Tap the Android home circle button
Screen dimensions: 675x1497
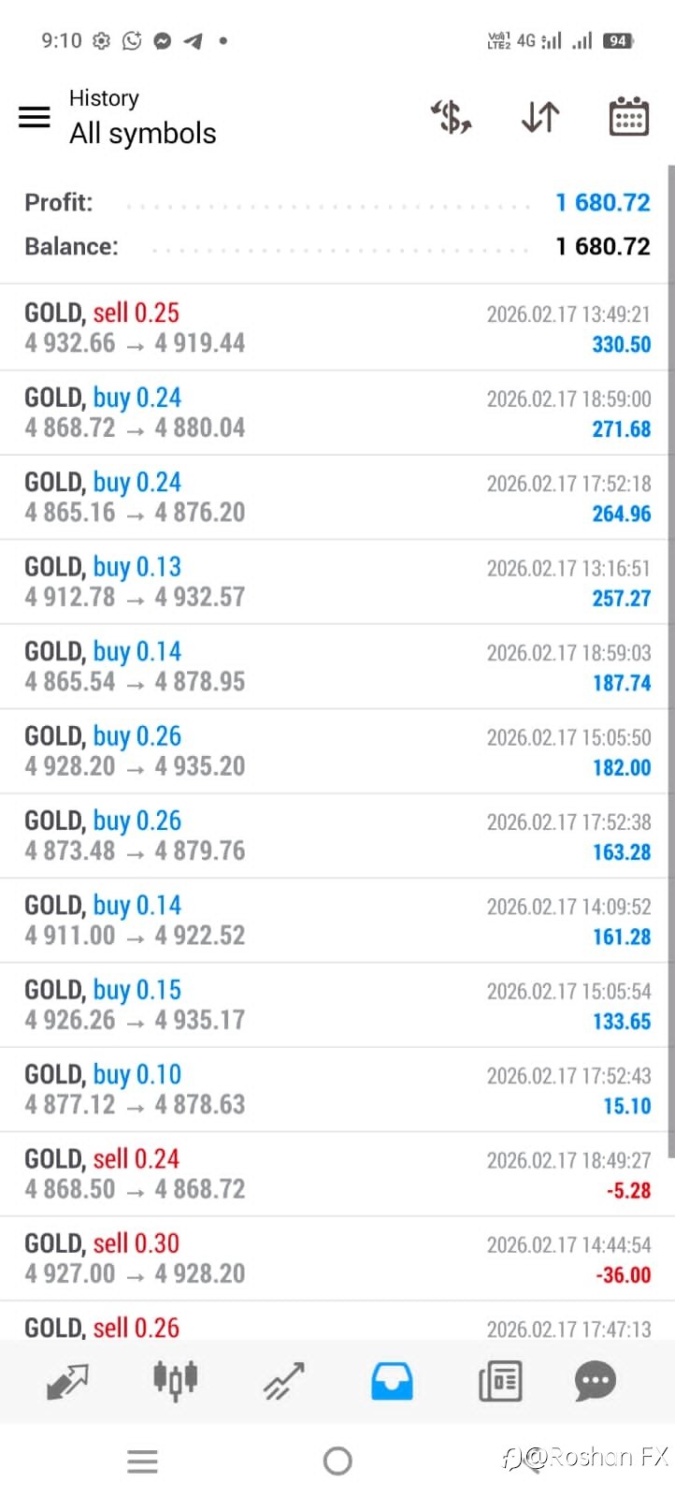tap(337, 1461)
